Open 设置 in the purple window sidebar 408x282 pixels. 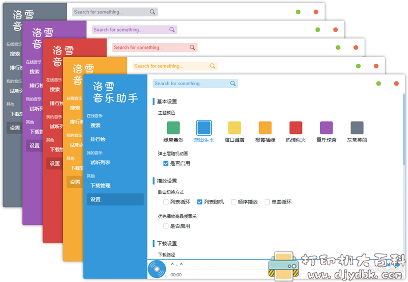pos(34,145)
